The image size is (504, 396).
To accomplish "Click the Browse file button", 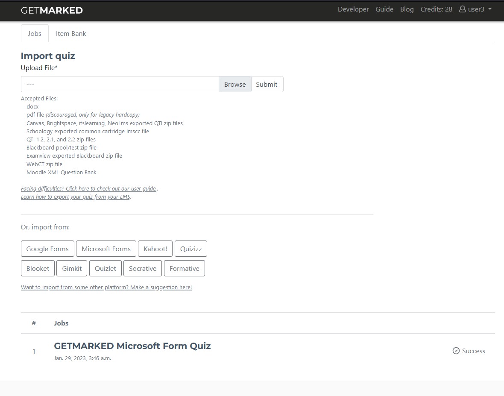I will (x=235, y=84).
